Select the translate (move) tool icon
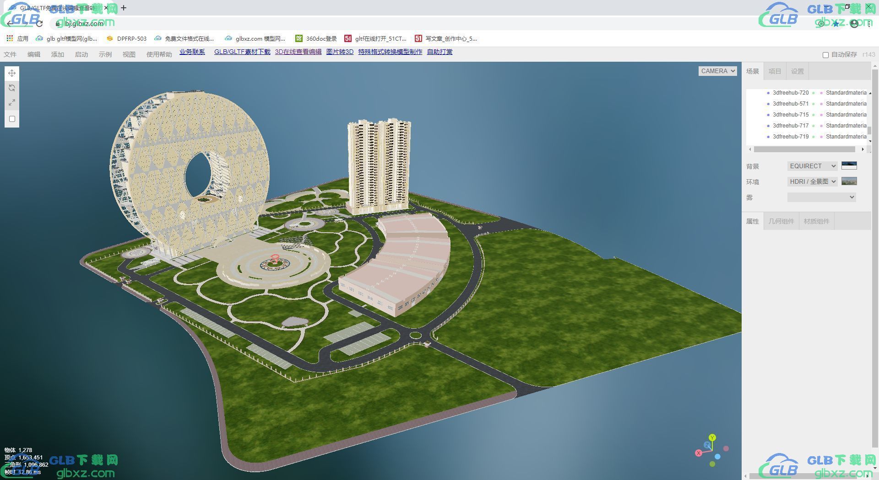Viewport: 879px width, 480px height. 12,73
